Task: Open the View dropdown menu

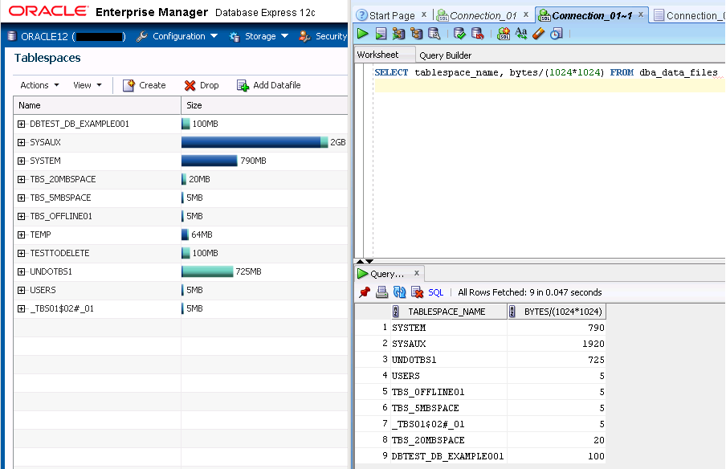Action: 87,85
